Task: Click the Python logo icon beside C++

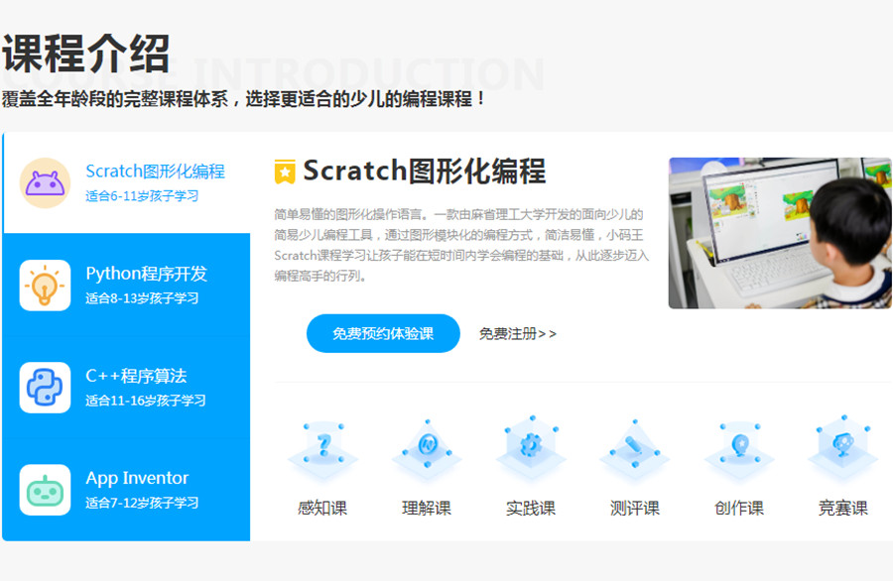Action: [x=45, y=388]
